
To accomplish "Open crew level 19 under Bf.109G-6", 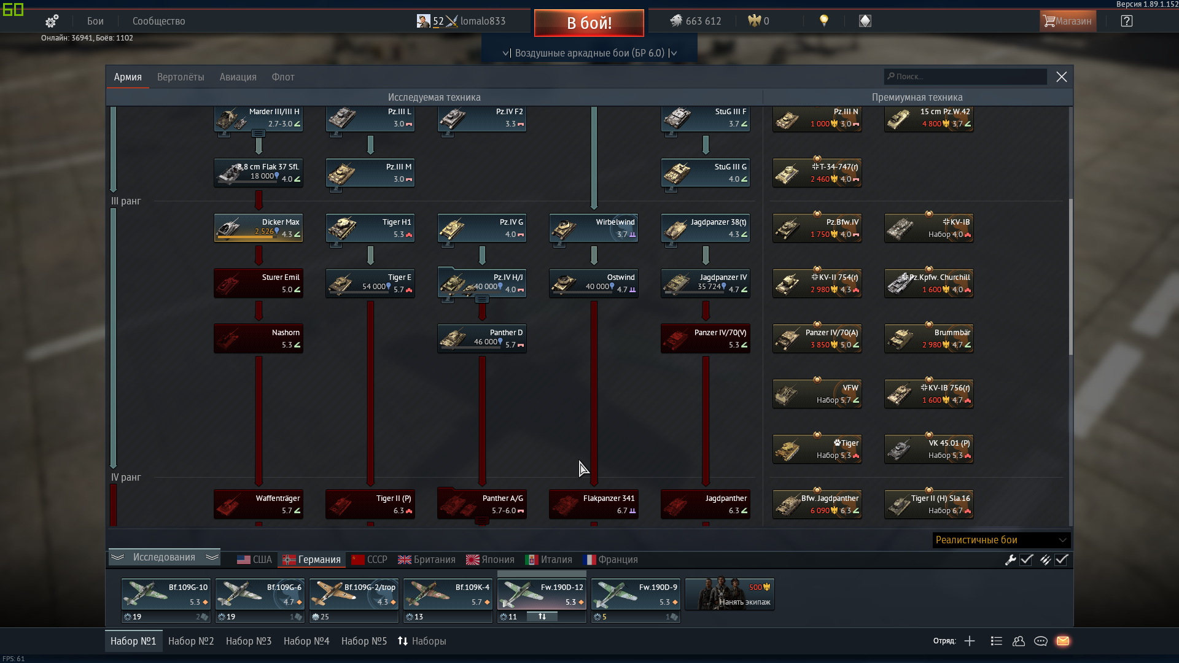I will click(x=227, y=616).
